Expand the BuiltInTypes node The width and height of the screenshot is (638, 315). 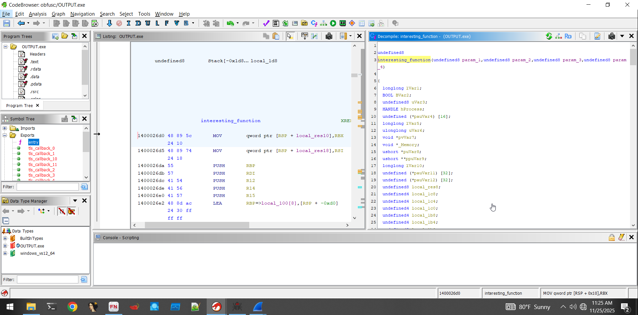point(5,238)
